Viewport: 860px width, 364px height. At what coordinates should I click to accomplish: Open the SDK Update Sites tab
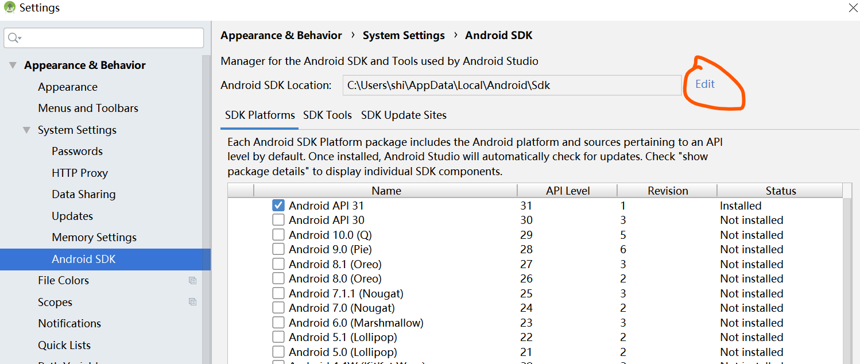tap(404, 115)
